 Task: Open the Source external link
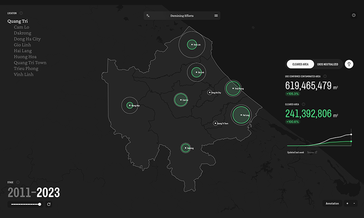coord(312,152)
